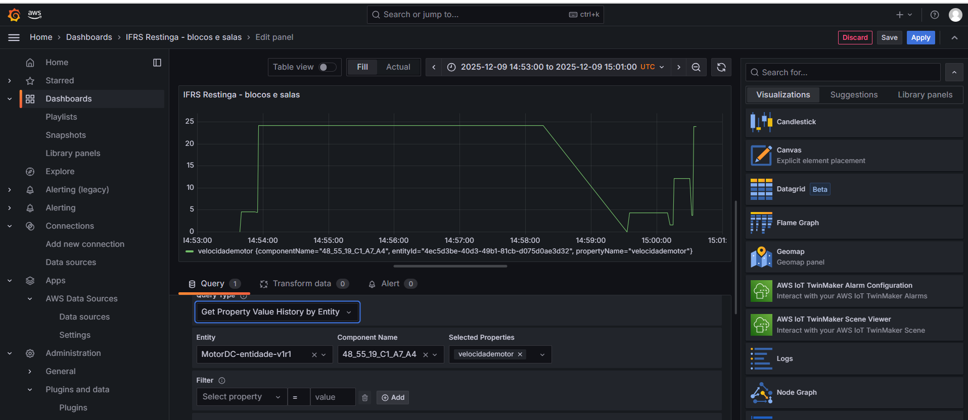Click the refresh dashboard icon
This screenshot has width=968, height=420.
[721, 67]
